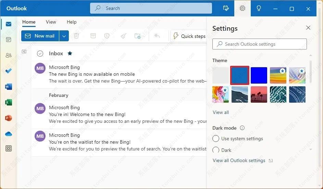Viewport: 323px width, 189px height.
Task: Choose the rainbow gradient premium theme
Action: click(x=278, y=75)
